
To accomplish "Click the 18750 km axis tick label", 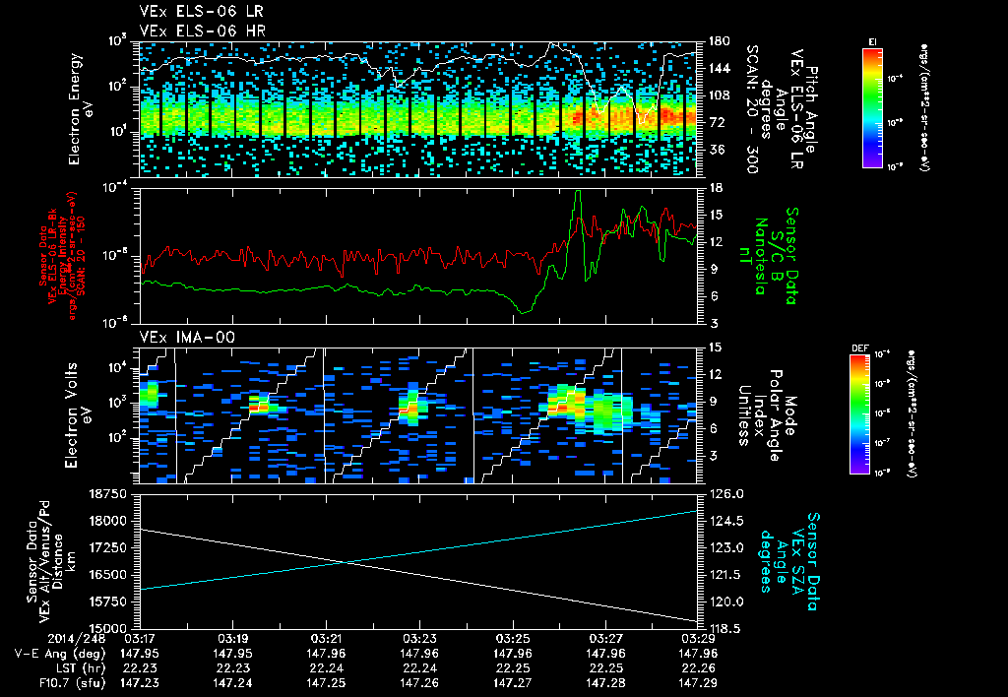I will coord(108,494).
